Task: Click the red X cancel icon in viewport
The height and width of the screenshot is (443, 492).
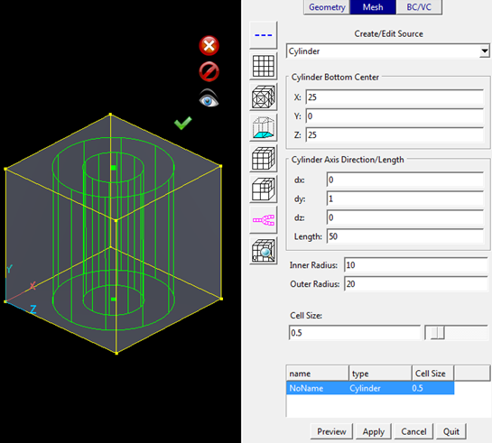Action: coord(209,46)
